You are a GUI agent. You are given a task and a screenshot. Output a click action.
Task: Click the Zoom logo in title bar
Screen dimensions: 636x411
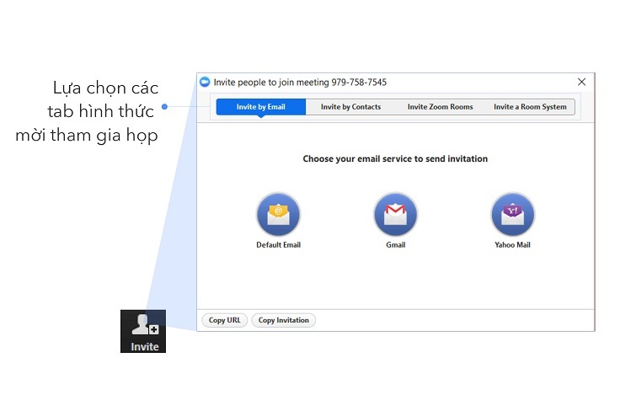(205, 83)
